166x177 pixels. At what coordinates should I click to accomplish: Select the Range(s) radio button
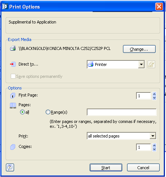(48, 112)
